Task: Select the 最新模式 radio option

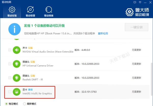Action: pyautogui.click(x=24, y=104)
